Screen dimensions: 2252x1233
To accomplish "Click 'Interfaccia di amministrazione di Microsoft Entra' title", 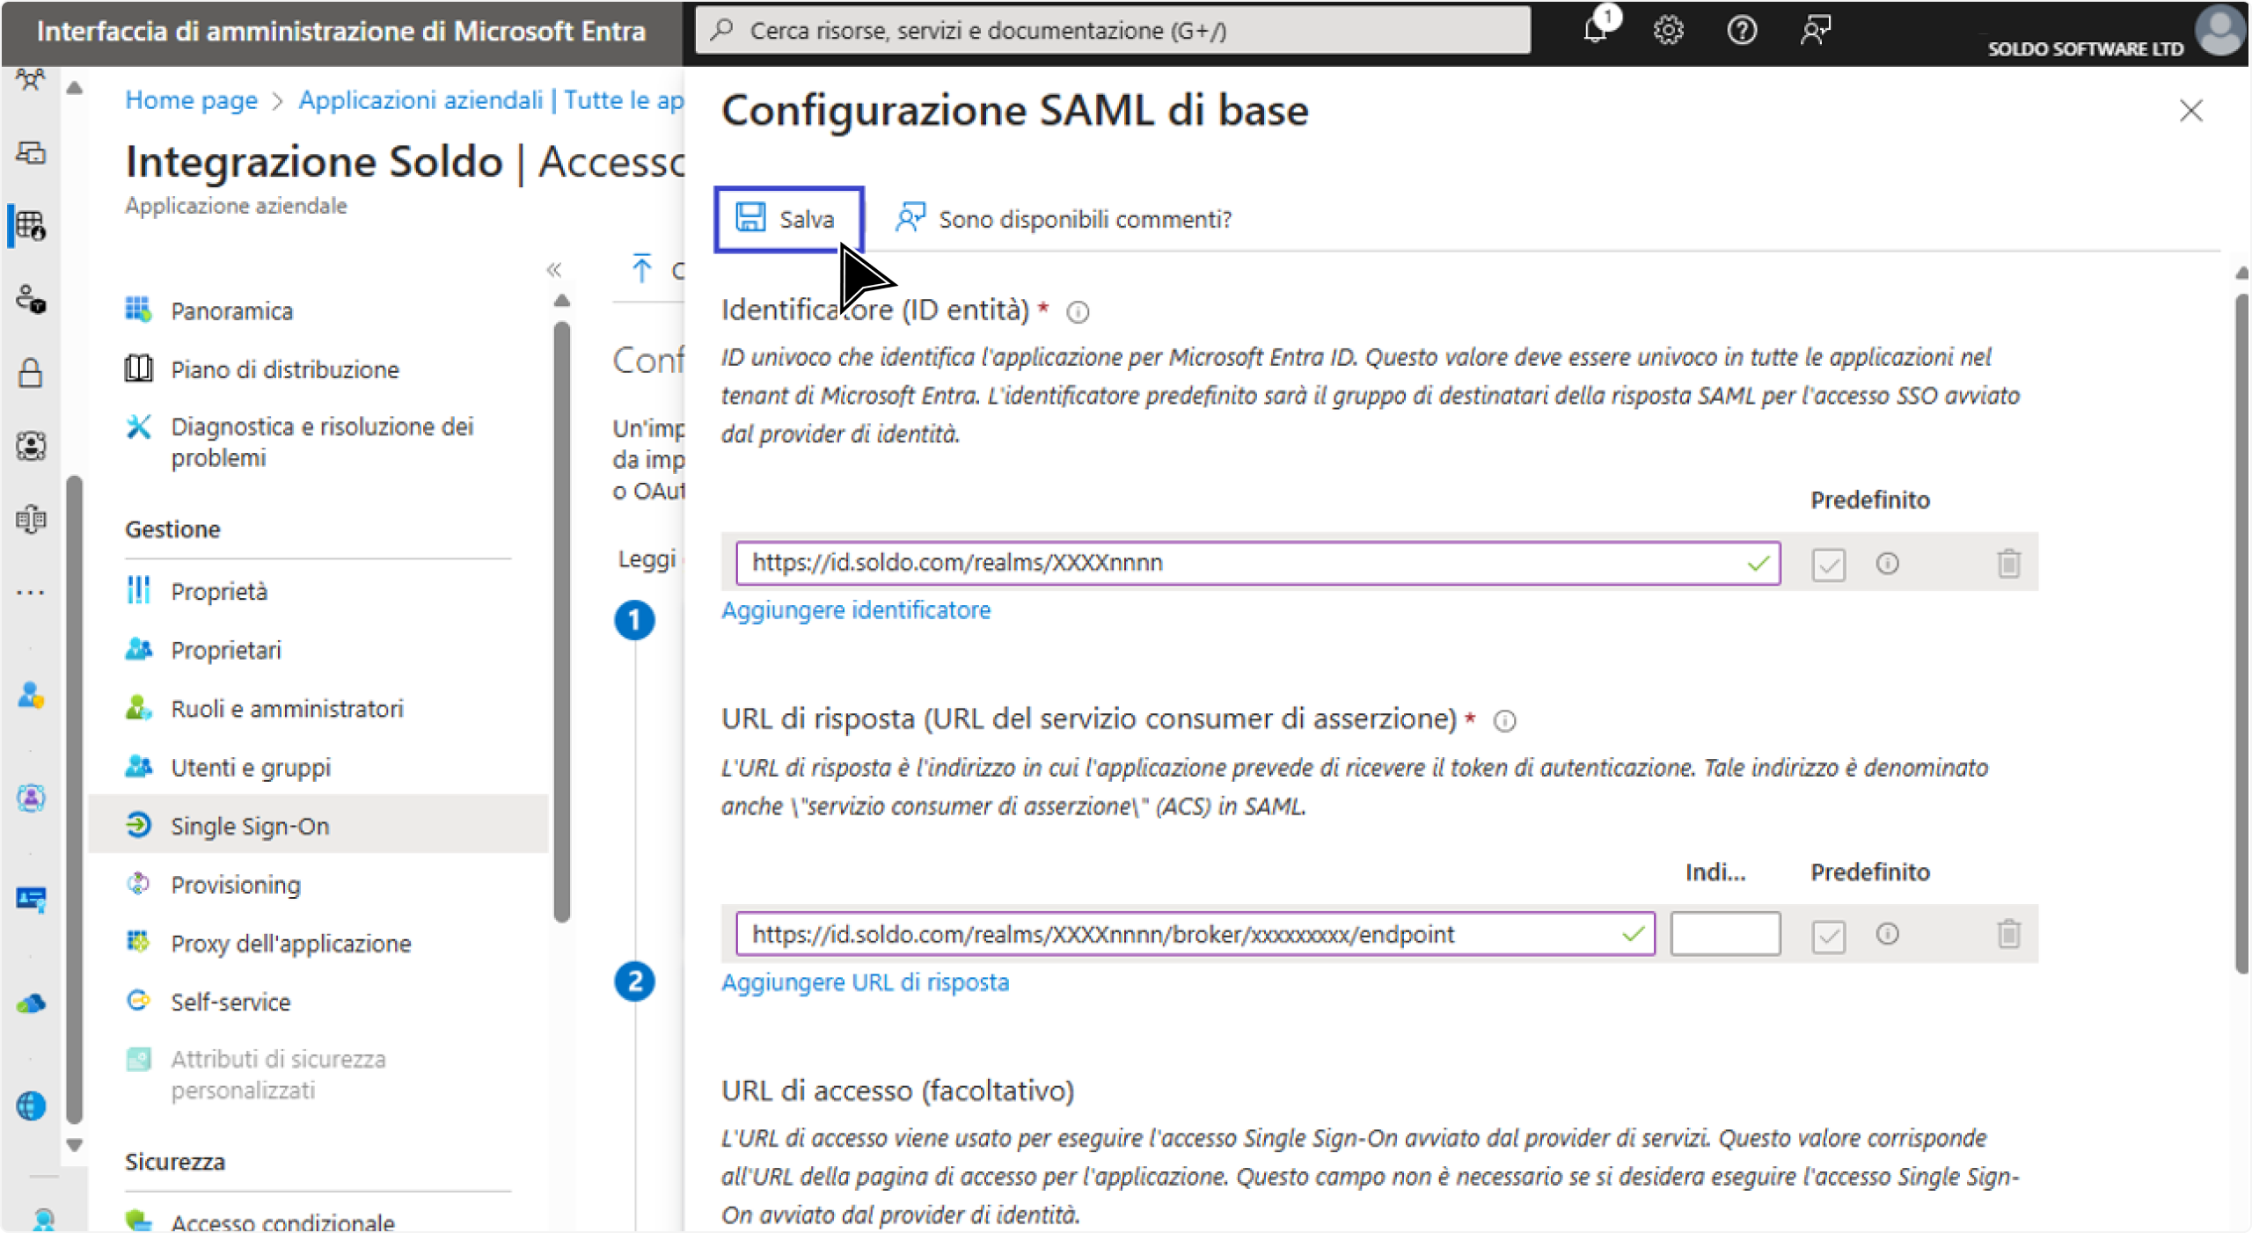I will click(x=341, y=32).
